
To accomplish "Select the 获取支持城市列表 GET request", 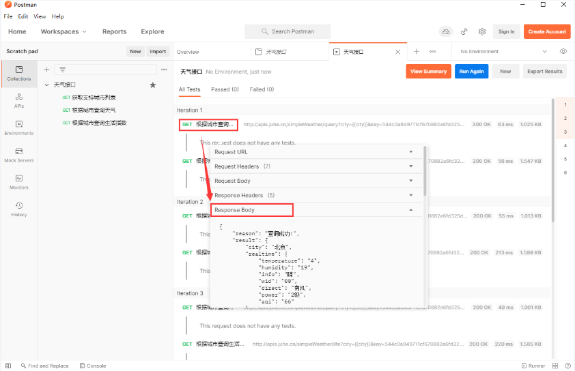I will pos(89,98).
